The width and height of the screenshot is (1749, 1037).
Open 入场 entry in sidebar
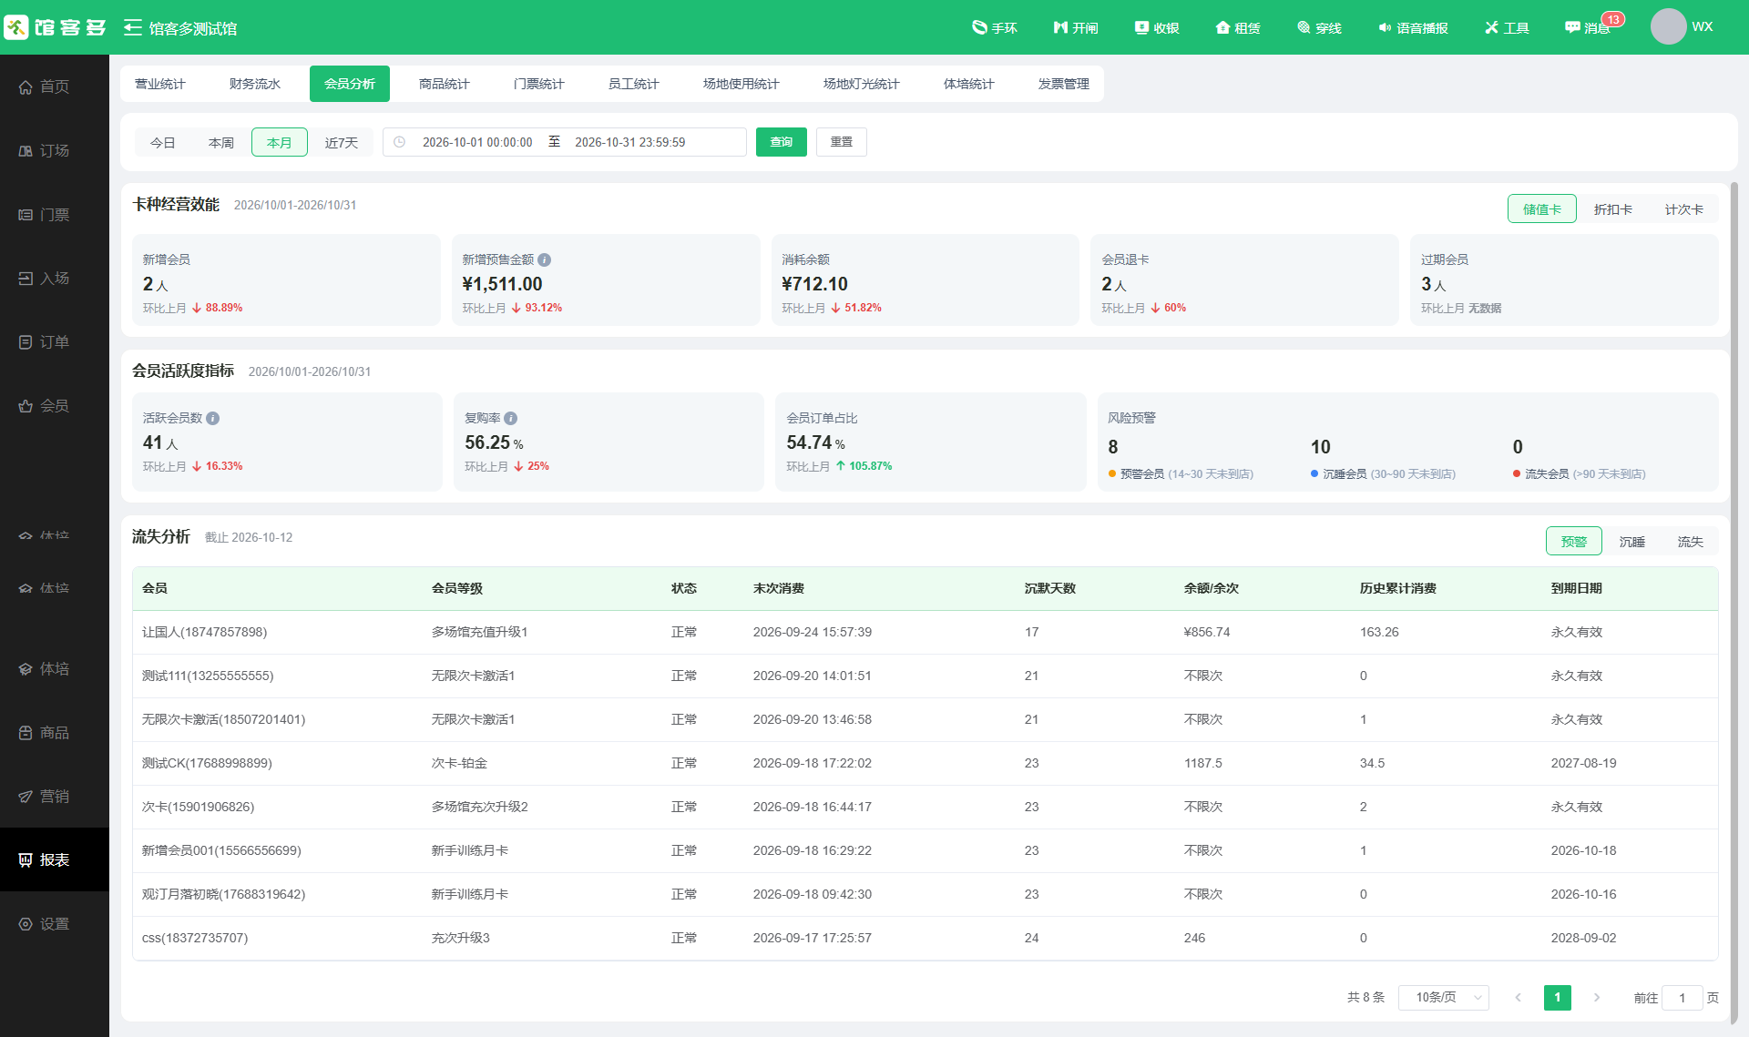55,279
